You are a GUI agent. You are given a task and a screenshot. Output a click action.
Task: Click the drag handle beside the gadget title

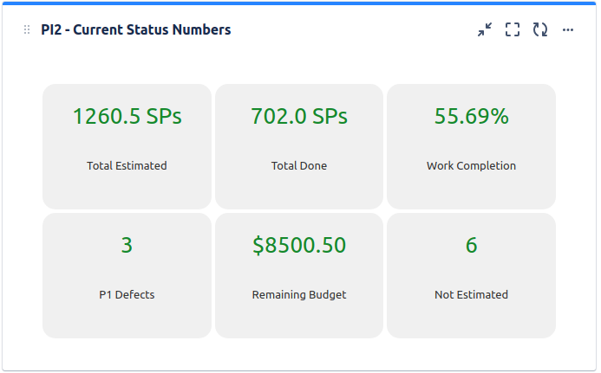[27, 29]
